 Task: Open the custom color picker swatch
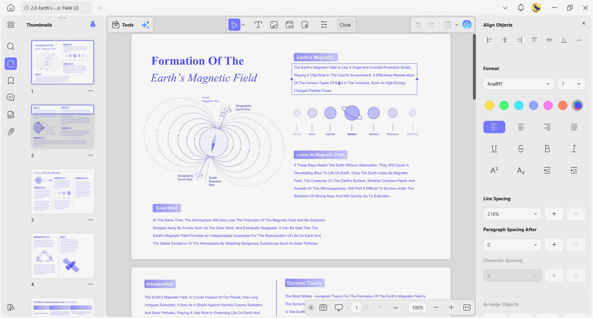577,105
